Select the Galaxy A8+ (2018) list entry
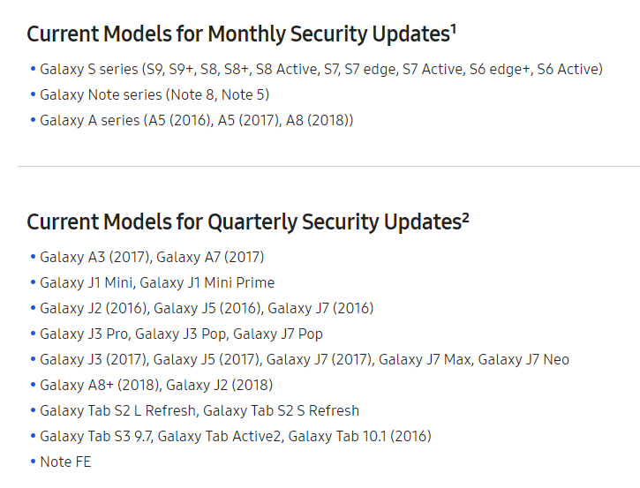Viewport: 640px width, 488px height. [99, 385]
